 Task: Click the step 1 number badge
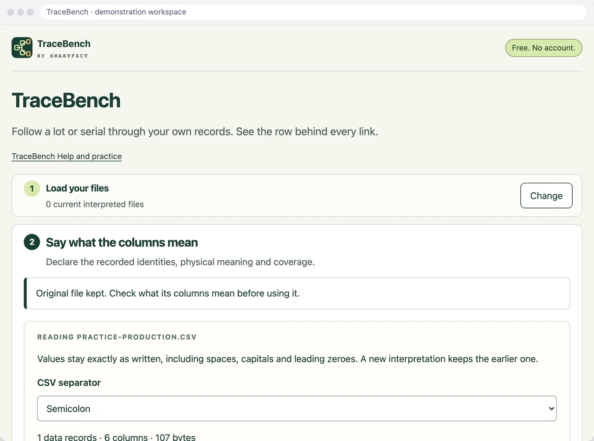32,188
